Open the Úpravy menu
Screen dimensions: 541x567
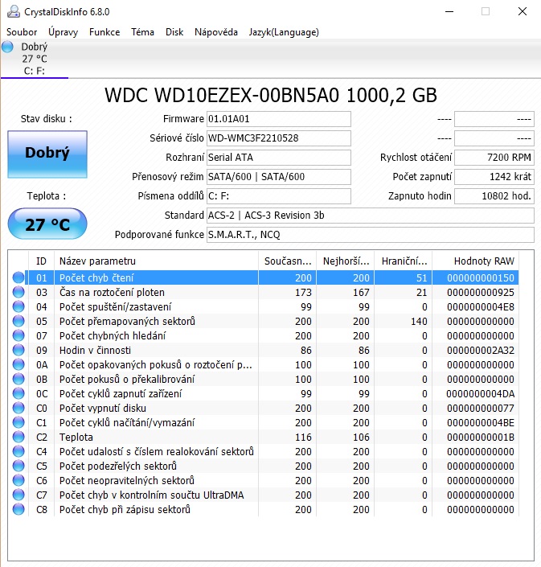pyautogui.click(x=64, y=32)
